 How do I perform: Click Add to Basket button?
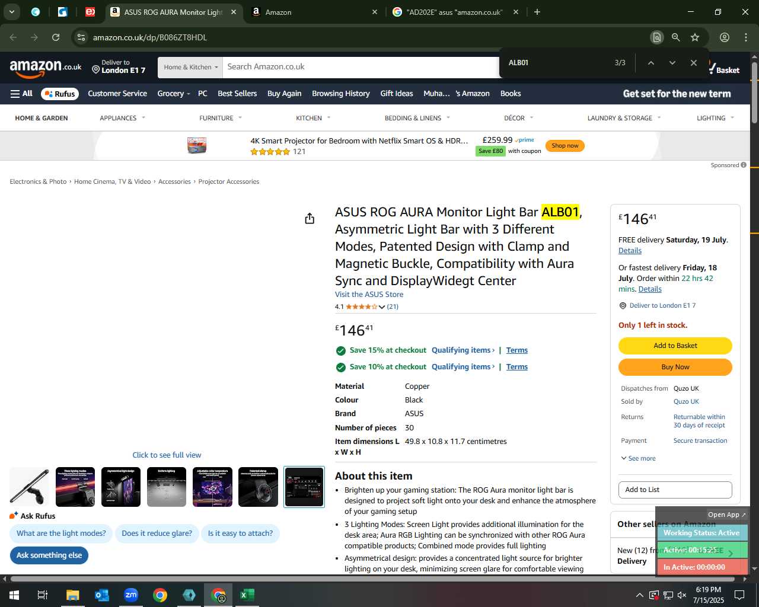pyautogui.click(x=675, y=346)
